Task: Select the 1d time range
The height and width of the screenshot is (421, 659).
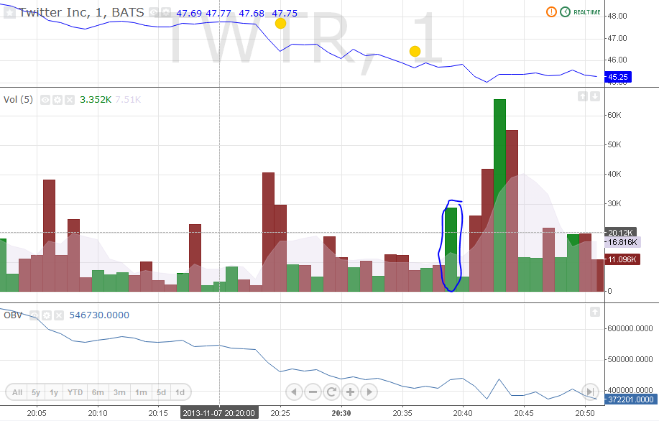Action: click(180, 392)
